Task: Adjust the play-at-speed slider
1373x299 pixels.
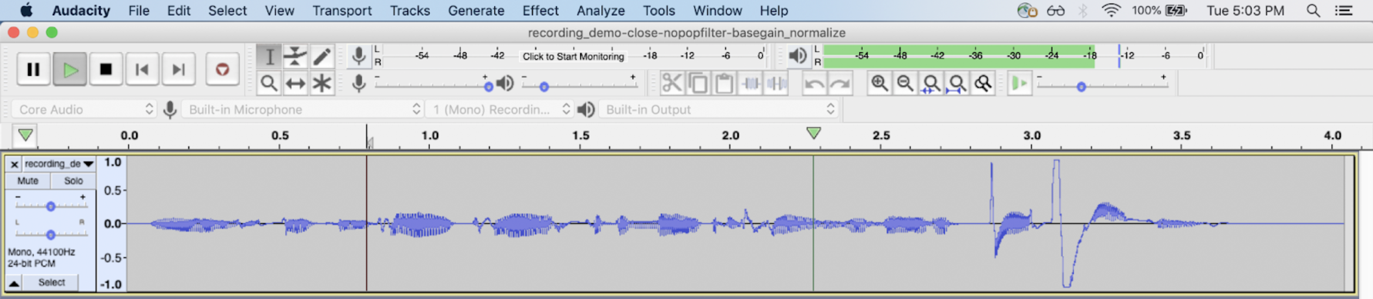Action: pyautogui.click(x=1081, y=87)
